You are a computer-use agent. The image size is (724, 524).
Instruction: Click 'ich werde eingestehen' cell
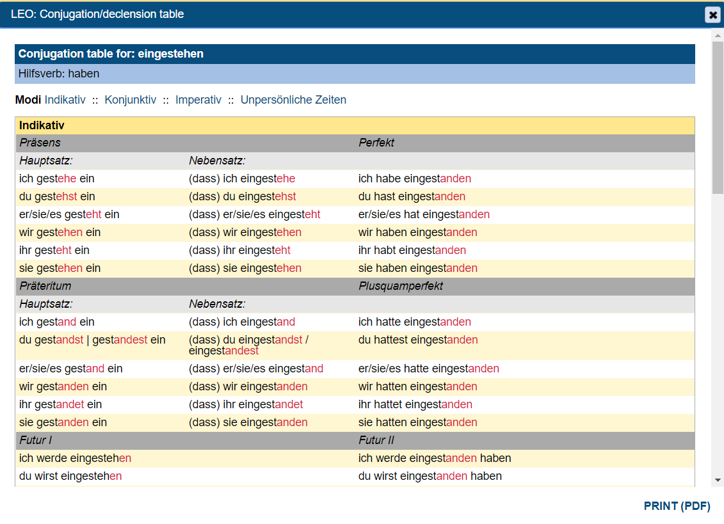click(76, 458)
